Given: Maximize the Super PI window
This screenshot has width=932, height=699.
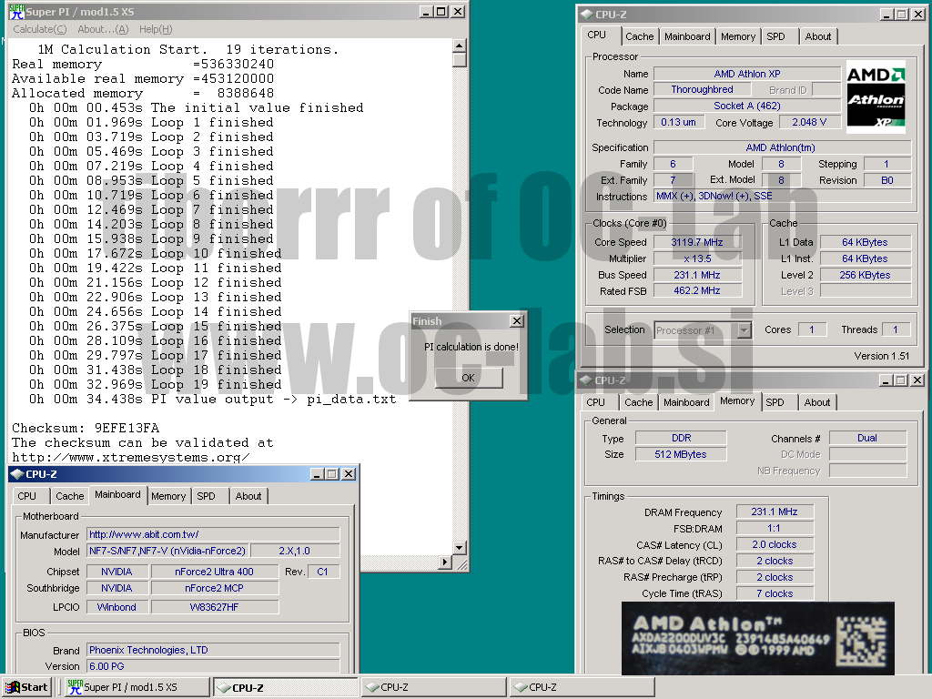Looking at the screenshot, I should coord(441,11).
